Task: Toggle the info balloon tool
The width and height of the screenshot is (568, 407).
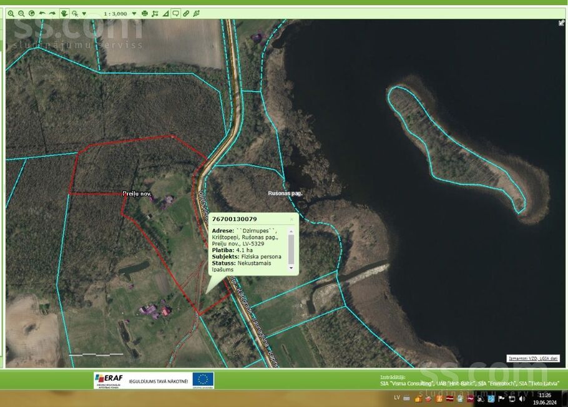Action: (x=176, y=13)
